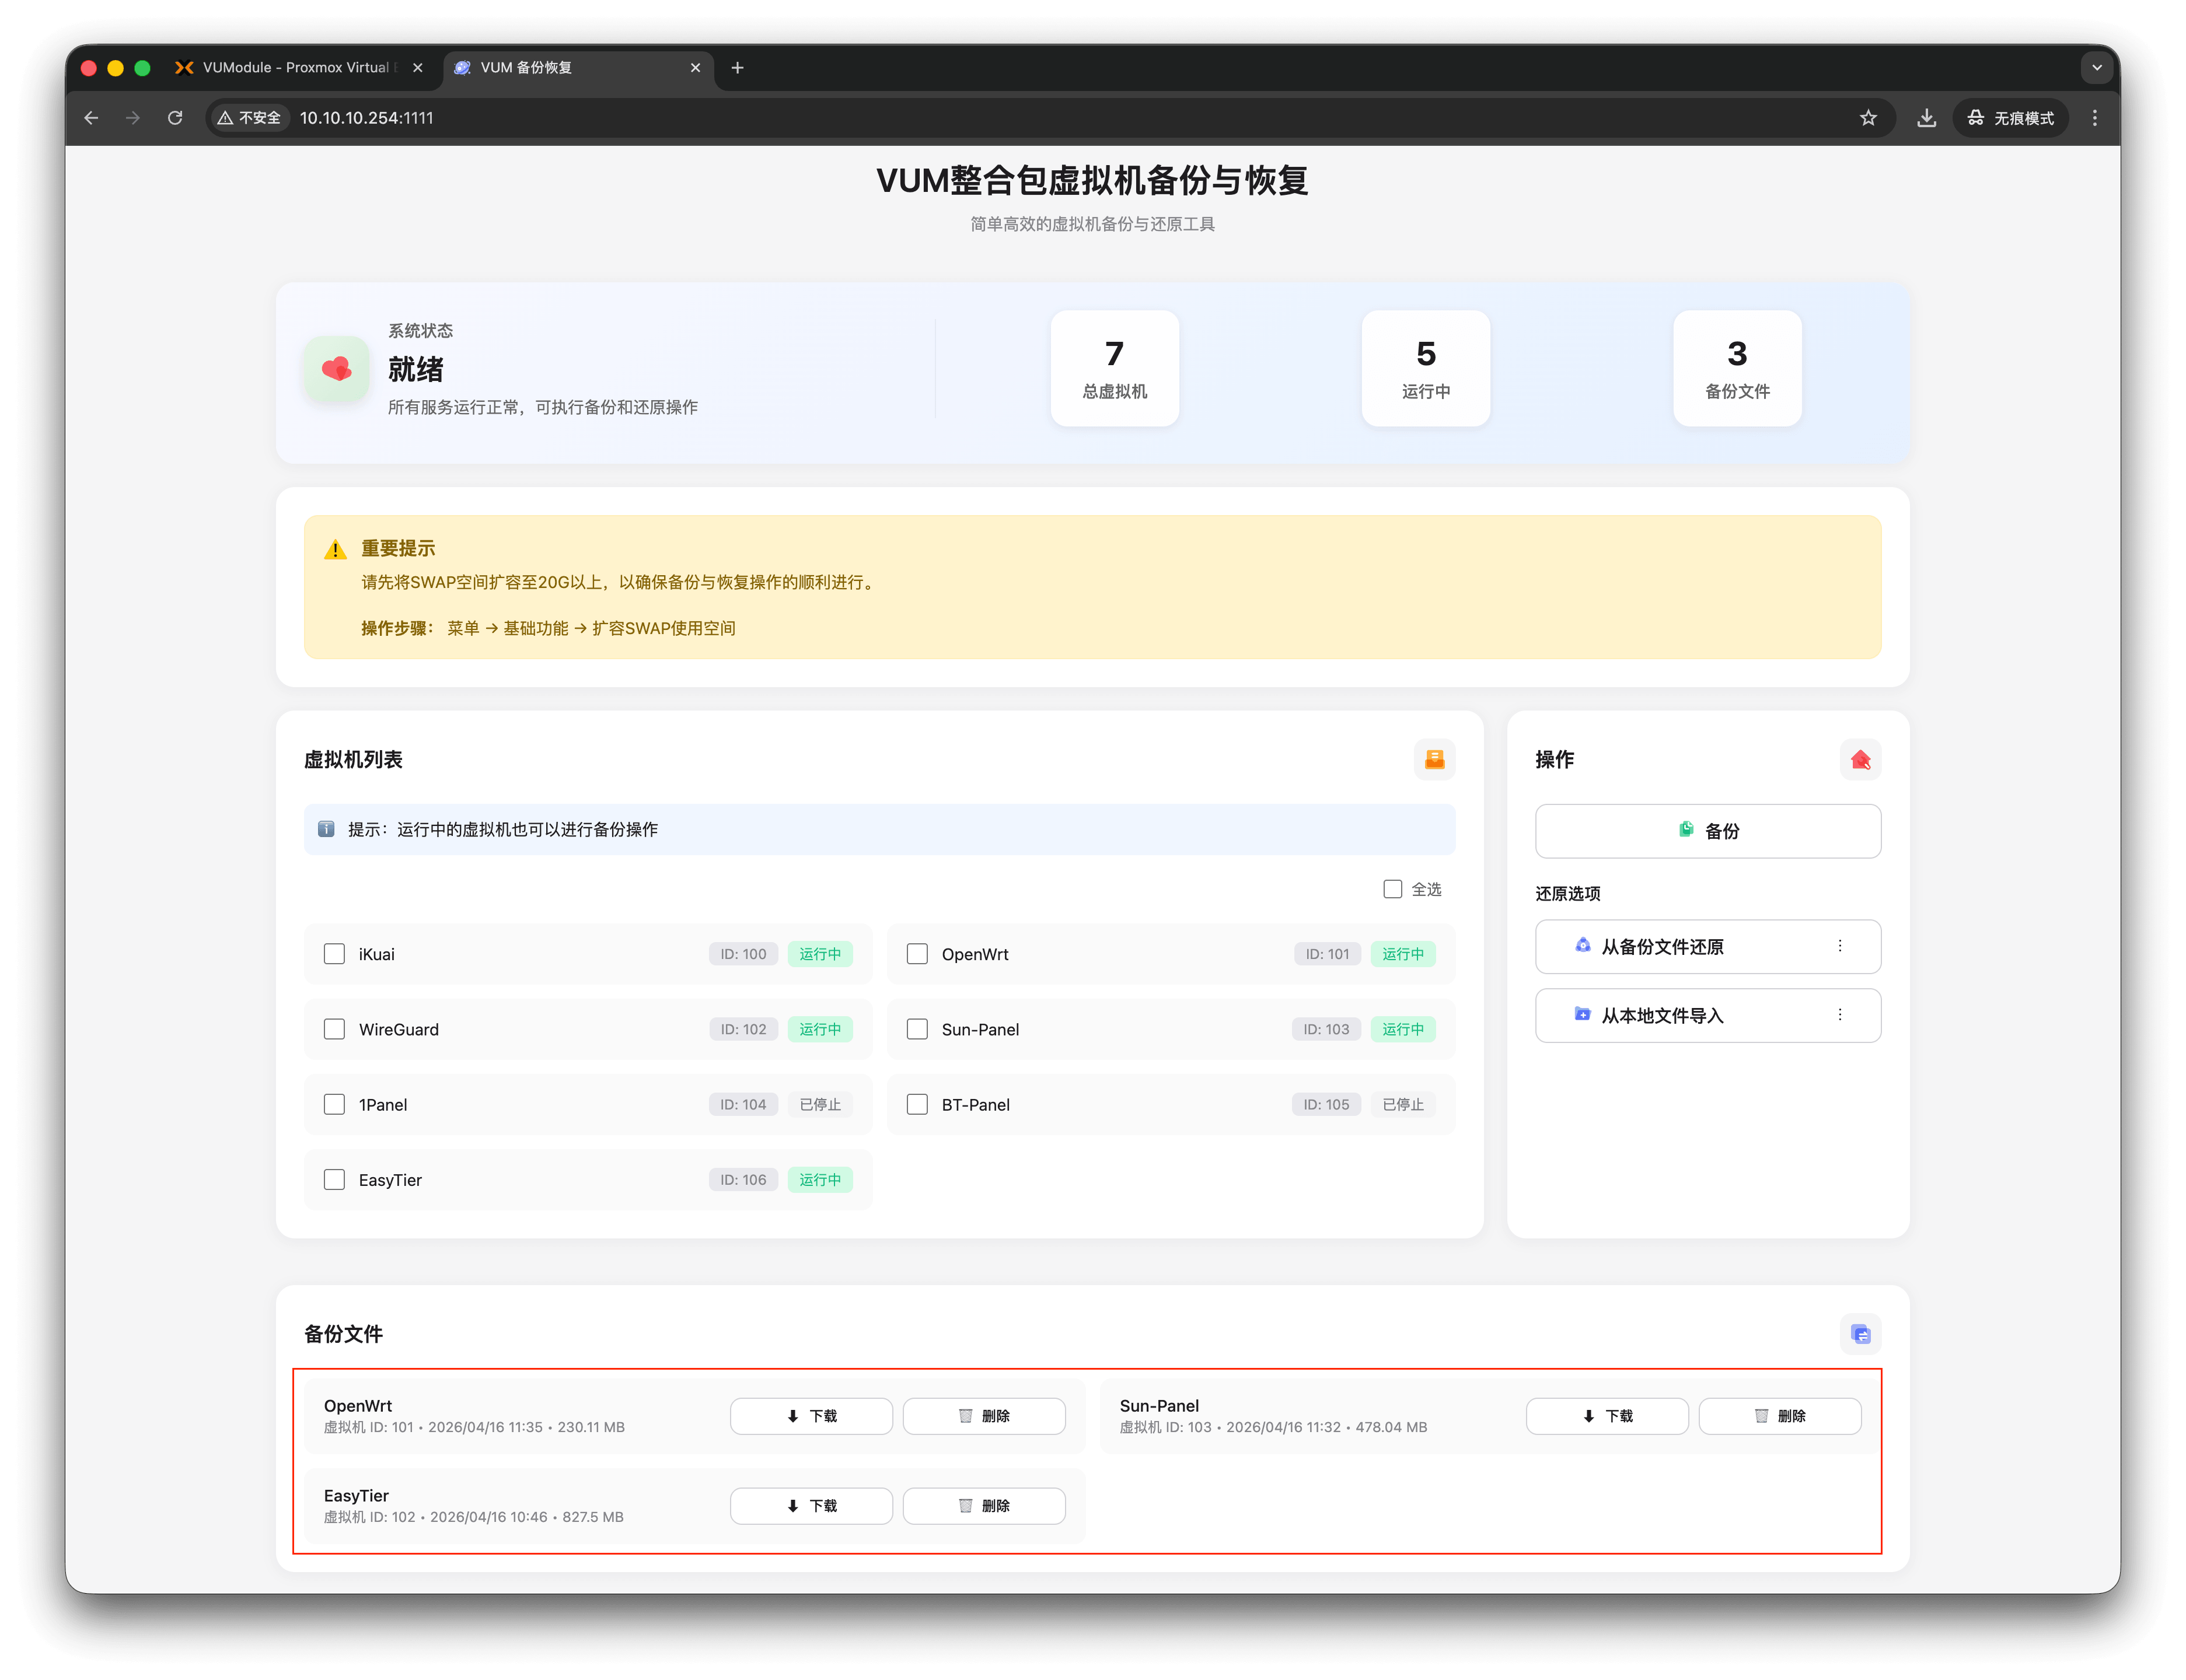Go forward in browser history

(133, 118)
